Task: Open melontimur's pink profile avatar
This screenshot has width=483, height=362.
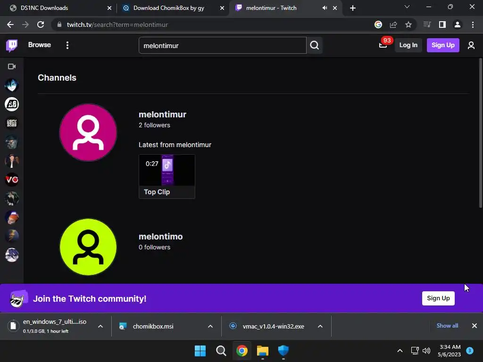Action: 88,132
